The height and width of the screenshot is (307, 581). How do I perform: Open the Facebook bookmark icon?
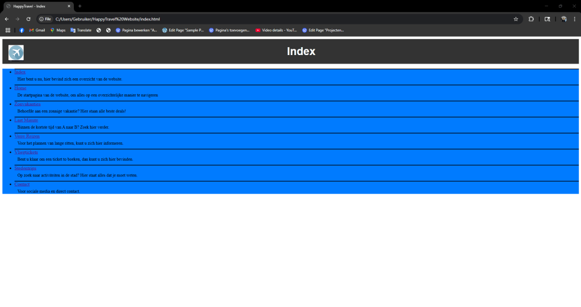click(22, 30)
